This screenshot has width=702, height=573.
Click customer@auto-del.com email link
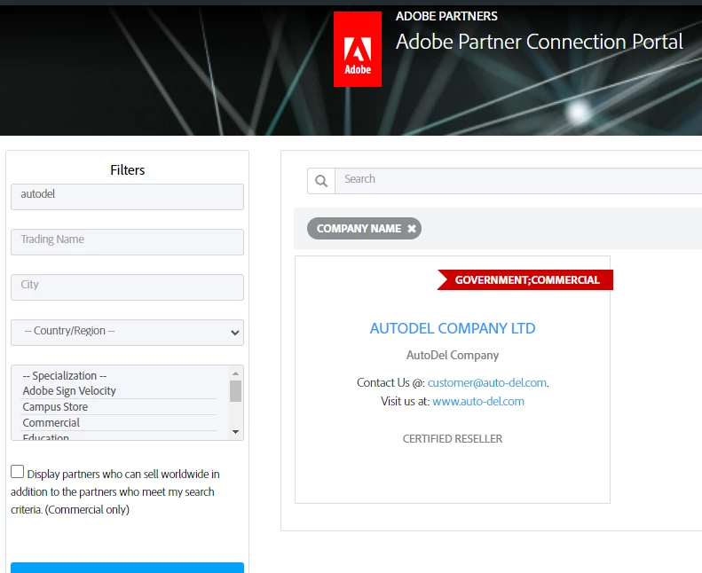pyautogui.click(x=487, y=383)
